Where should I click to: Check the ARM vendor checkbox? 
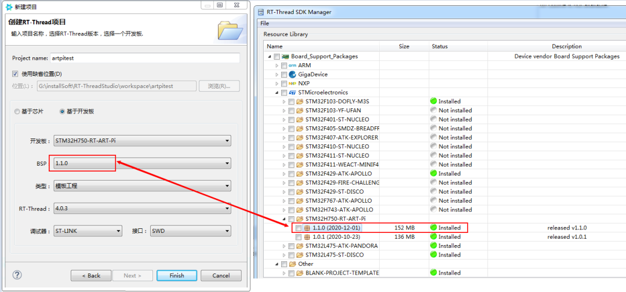[284, 65]
